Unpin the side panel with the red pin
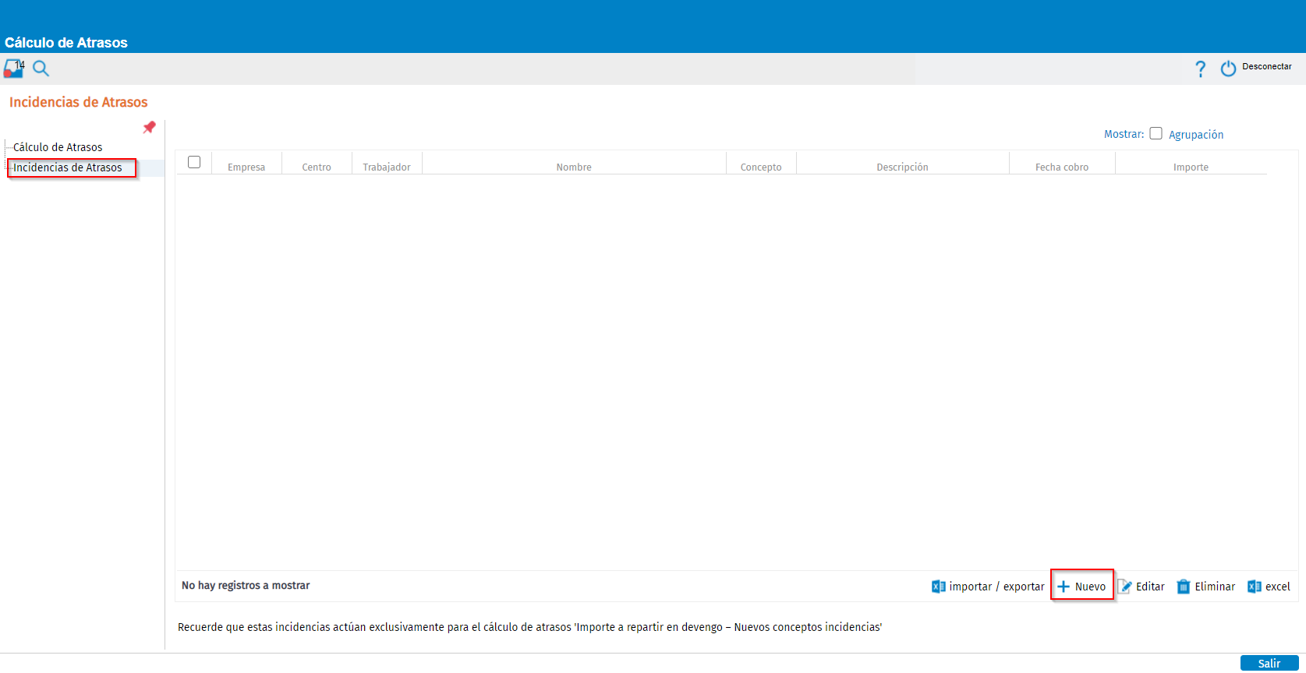 click(x=149, y=127)
